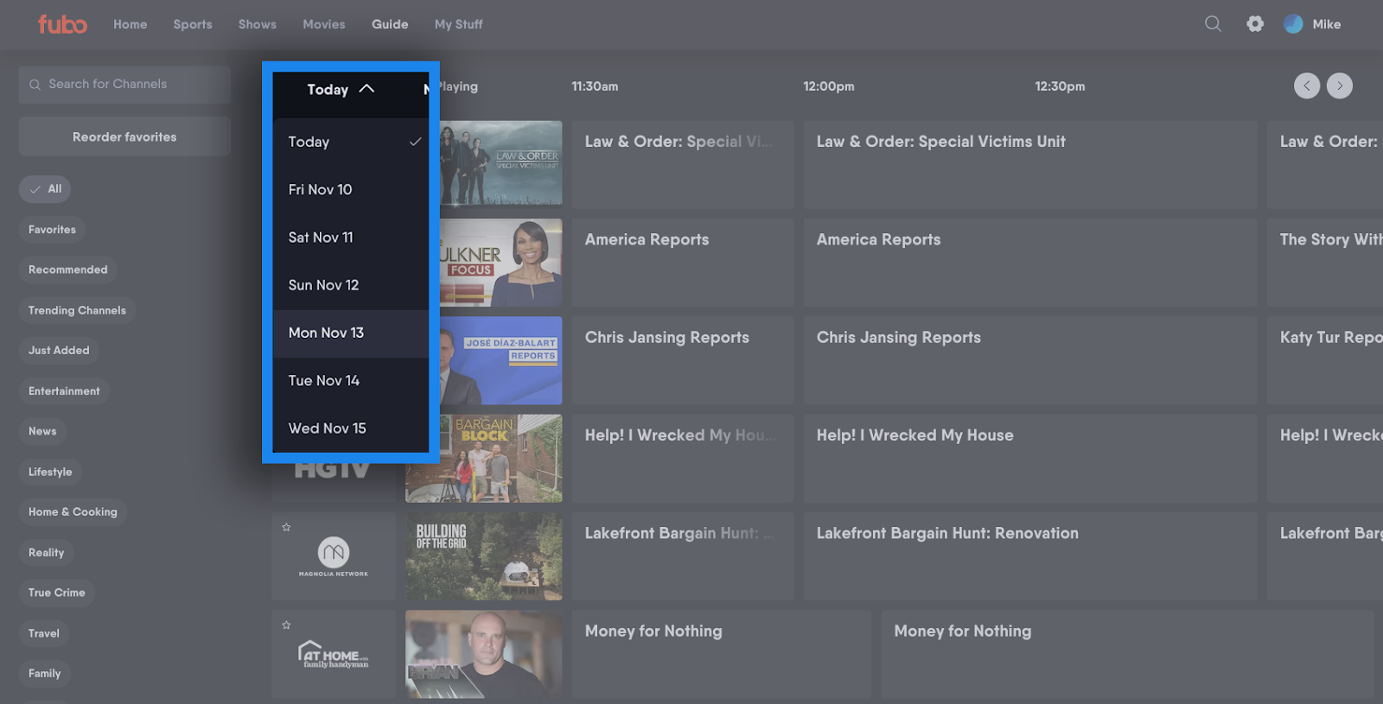Select the first Money for Nothing listing

pos(721,655)
